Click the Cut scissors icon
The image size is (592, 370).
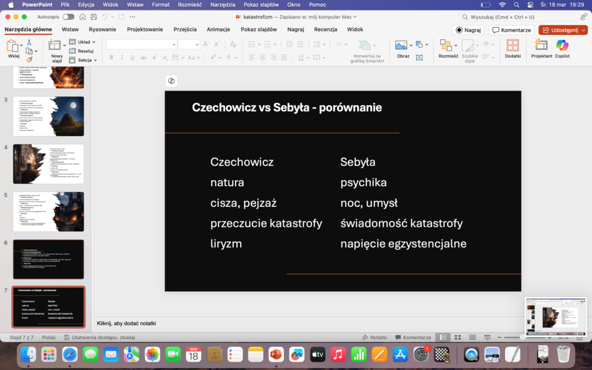[29, 42]
